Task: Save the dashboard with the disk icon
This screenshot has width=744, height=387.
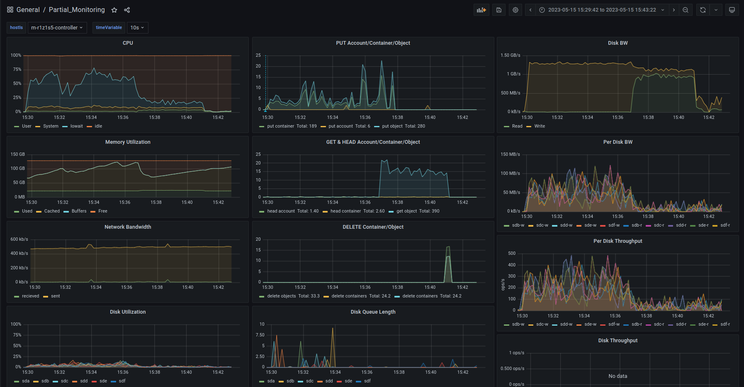Action: tap(499, 10)
